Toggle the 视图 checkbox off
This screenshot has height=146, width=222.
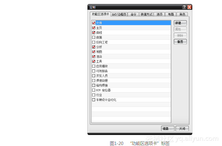click(93, 52)
